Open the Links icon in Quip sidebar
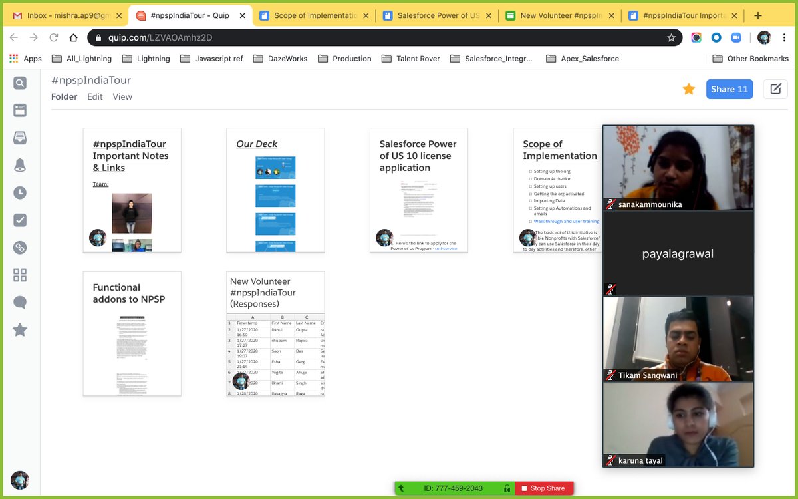 20,248
